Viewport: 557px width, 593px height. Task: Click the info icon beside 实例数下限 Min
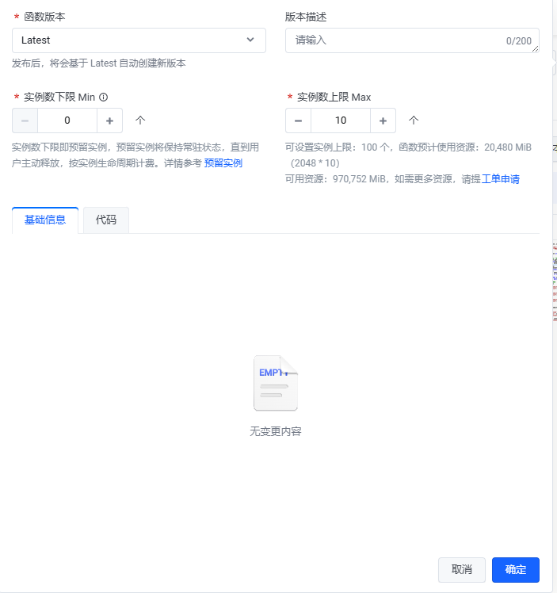tap(104, 98)
